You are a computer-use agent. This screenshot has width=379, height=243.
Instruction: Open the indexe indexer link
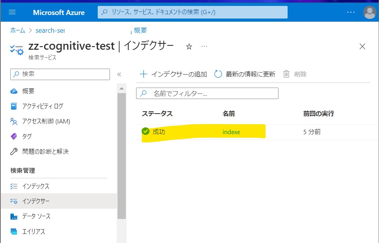point(231,132)
